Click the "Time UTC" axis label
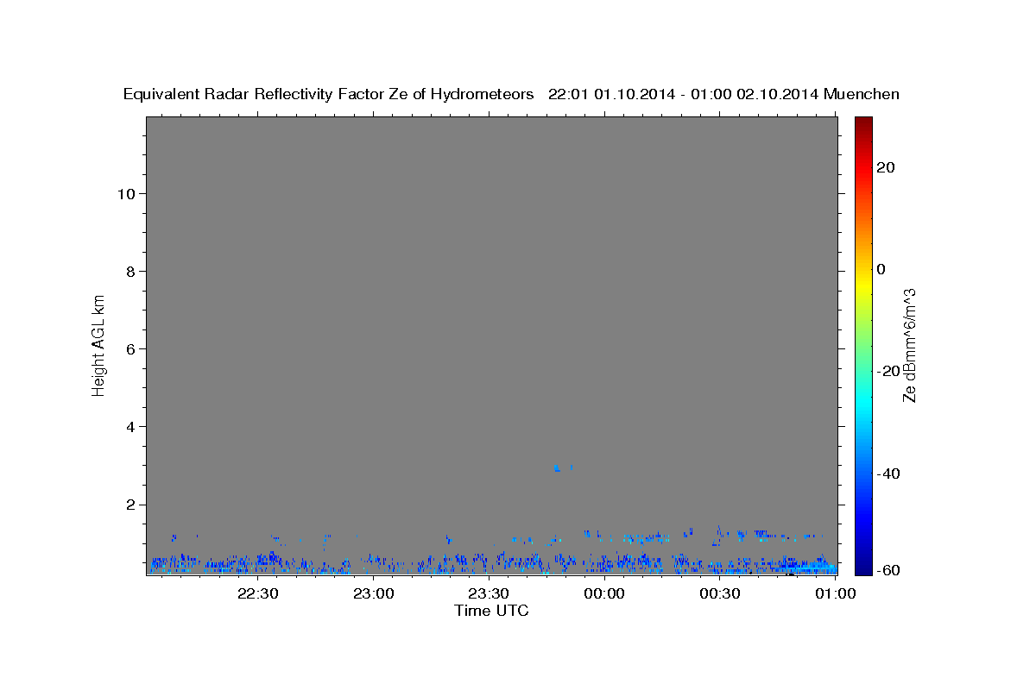The width and height of the screenshot is (1036, 690). pyautogui.click(x=491, y=611)
